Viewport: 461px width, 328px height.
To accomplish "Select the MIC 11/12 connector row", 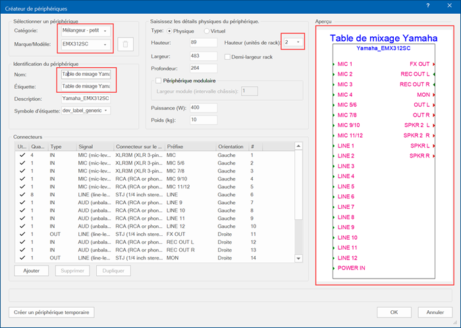I will tap(155, 186).
